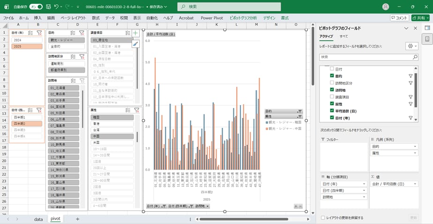Switch to the data sheet tab
Viewport: 433px width, 224px height.
click(x=38, y=219)
